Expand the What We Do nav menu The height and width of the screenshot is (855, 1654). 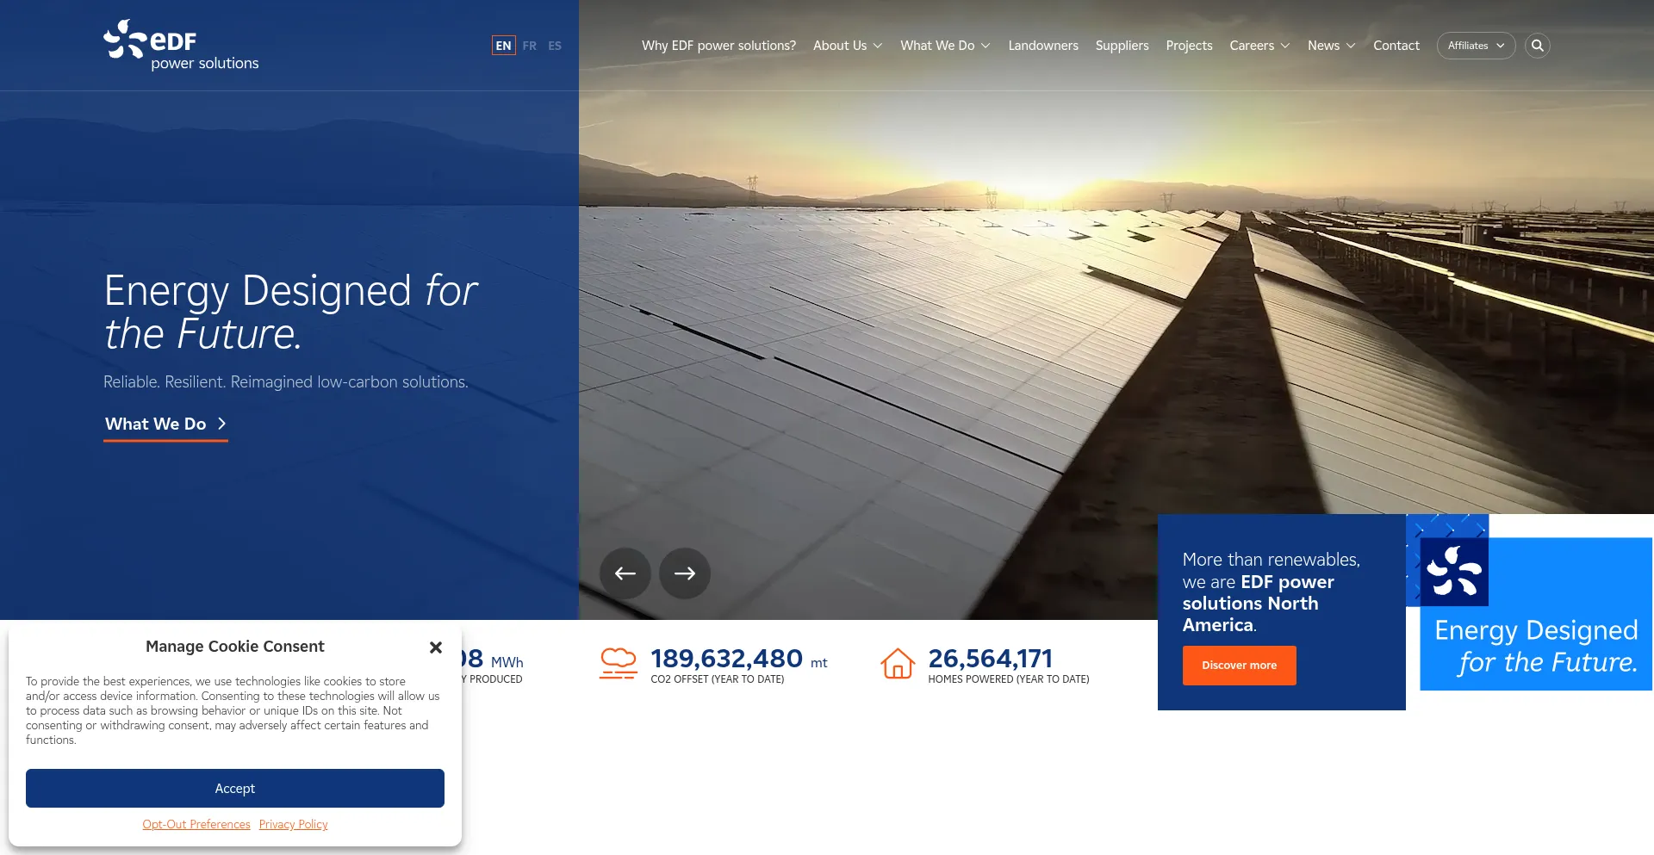pos(944,46)
